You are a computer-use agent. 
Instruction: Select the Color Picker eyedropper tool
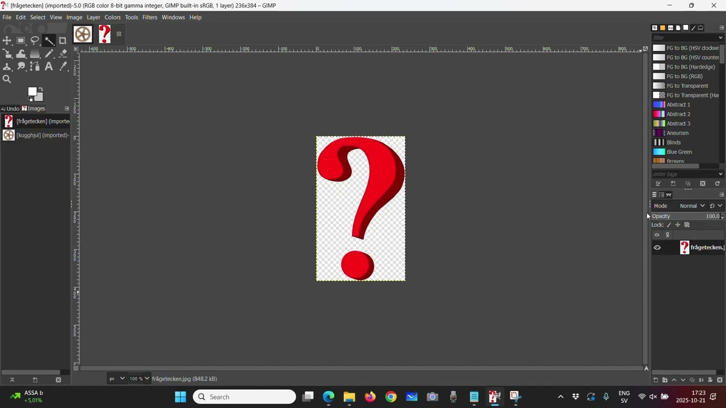(x=63, y=67)
